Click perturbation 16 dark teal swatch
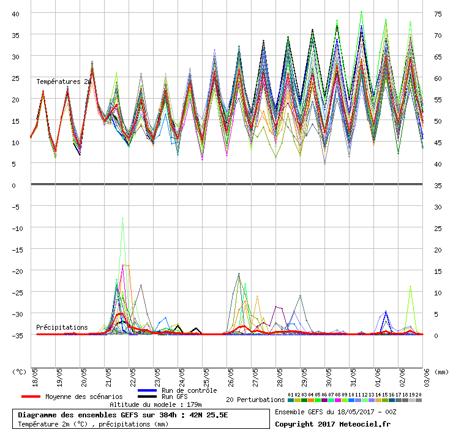 [392, 400]
